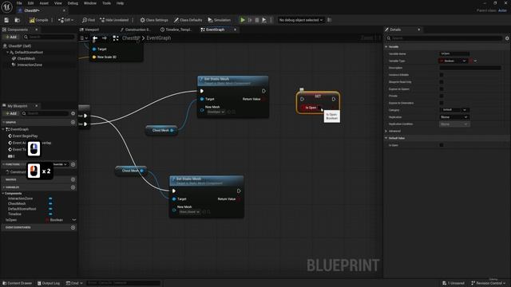The width and height of the screenshot is (511, 287).
Task: Click the green Play button
Action: [x=243, y=20]
